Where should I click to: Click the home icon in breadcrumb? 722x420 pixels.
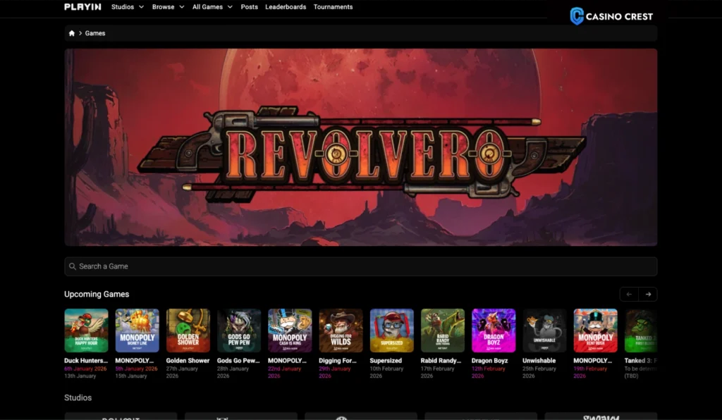coord(72,33)
